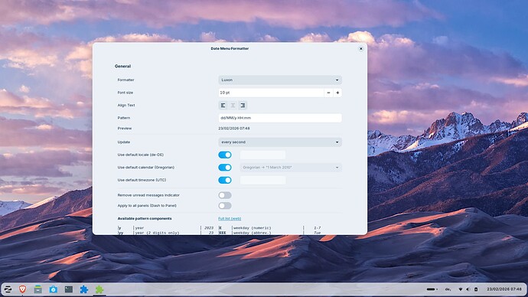Open the Files manager in taskbar
Screen dimensions: 528x297
38,289
